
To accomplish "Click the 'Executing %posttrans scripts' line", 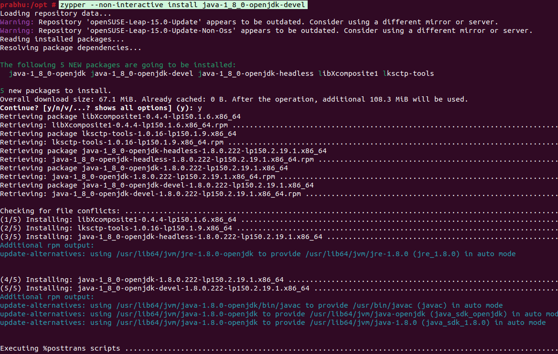I will point(60,348).
